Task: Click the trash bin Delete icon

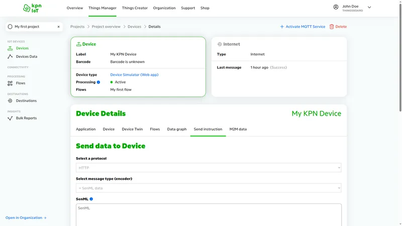Action: [332, 27]
